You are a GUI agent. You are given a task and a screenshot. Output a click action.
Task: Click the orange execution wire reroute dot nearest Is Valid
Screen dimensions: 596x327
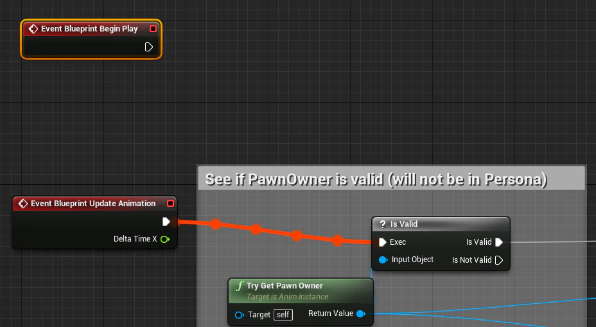point(338,240)
